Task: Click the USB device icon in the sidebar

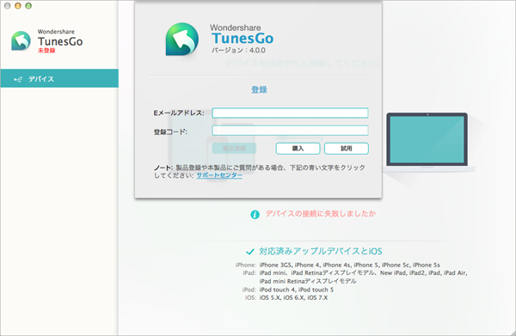Action: (18, 79)
